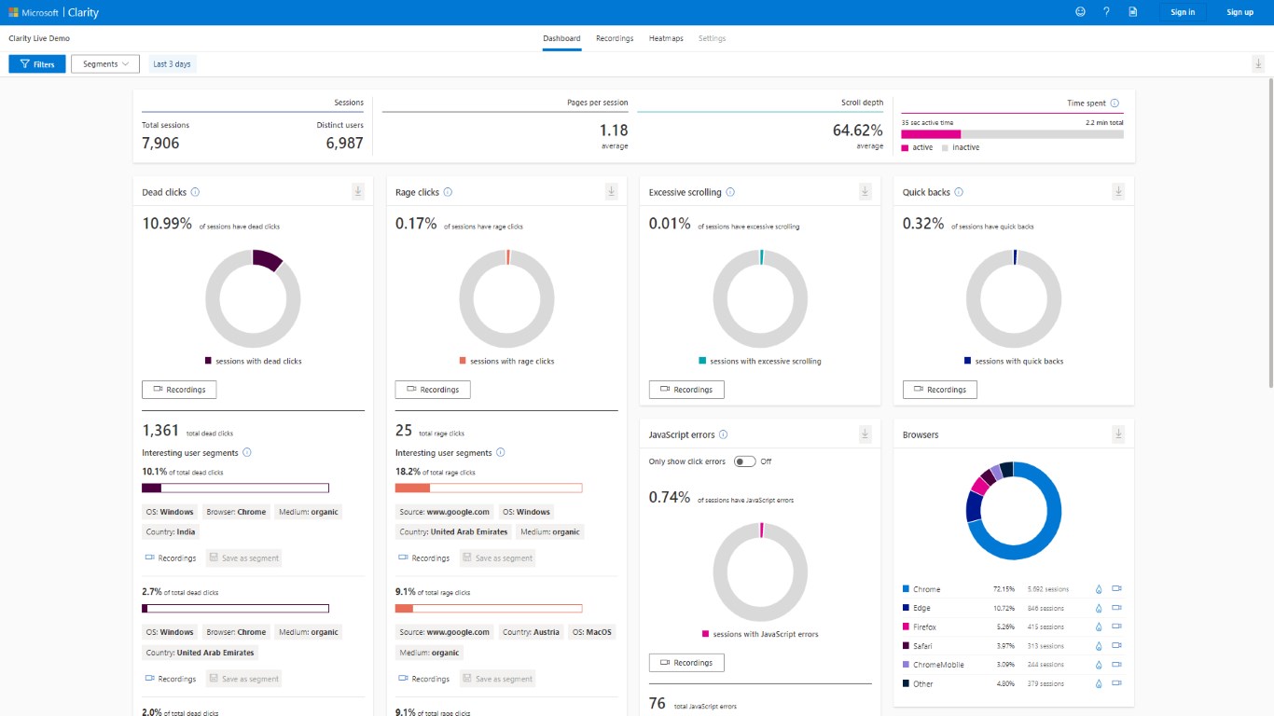Open the feedback smiley icon in header
1274x716 pixels.
point(1080,12)
